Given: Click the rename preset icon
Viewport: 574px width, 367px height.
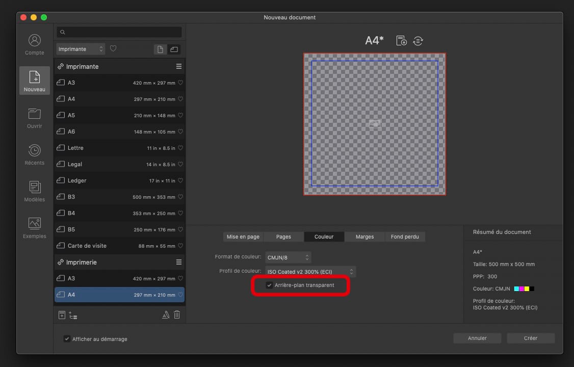Looking at the screenshot, I should [166, 314].
